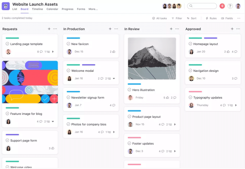Screen dimensions: 245x169
Task: Open the Rules button
Action: (211, 18)
